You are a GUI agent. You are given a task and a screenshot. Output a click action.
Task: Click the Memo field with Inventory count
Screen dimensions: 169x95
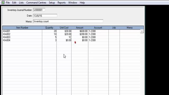68,21
